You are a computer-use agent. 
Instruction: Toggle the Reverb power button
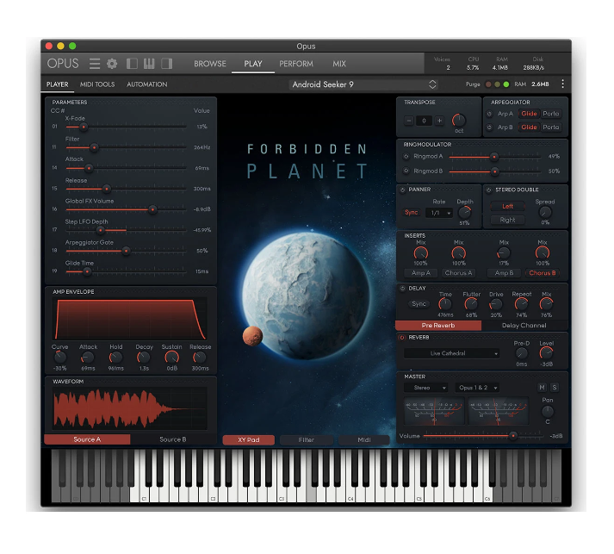tap(402, 338)
